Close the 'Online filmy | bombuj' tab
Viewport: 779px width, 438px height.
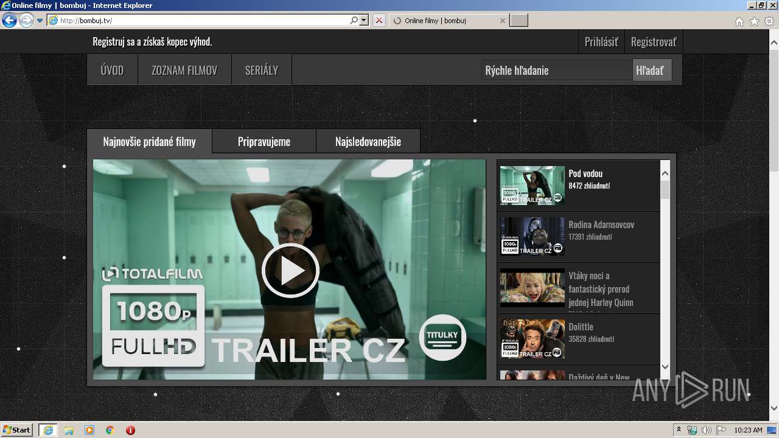pyautogui.click(x=502, y=21)
